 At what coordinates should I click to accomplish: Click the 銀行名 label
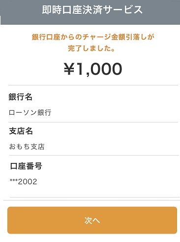tap(20, 97)
